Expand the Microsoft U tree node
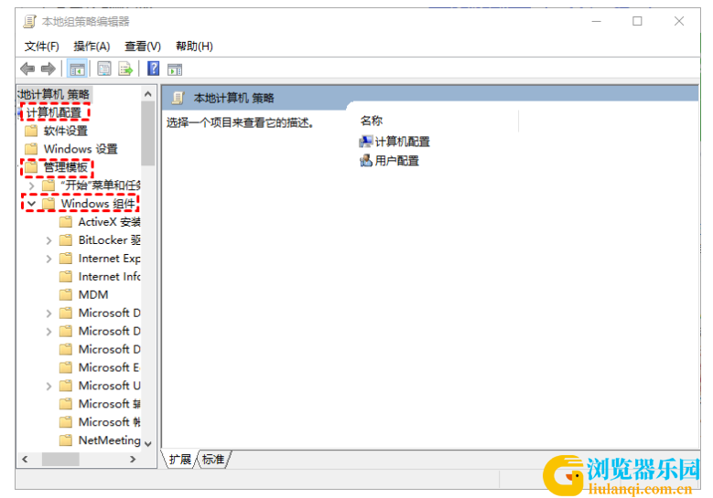Screen dimensions: 713x498 (x=49, y=386)
